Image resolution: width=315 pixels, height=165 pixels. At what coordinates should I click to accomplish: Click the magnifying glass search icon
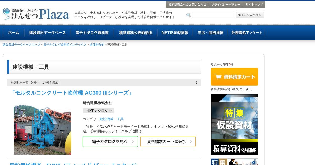[188, 15]
